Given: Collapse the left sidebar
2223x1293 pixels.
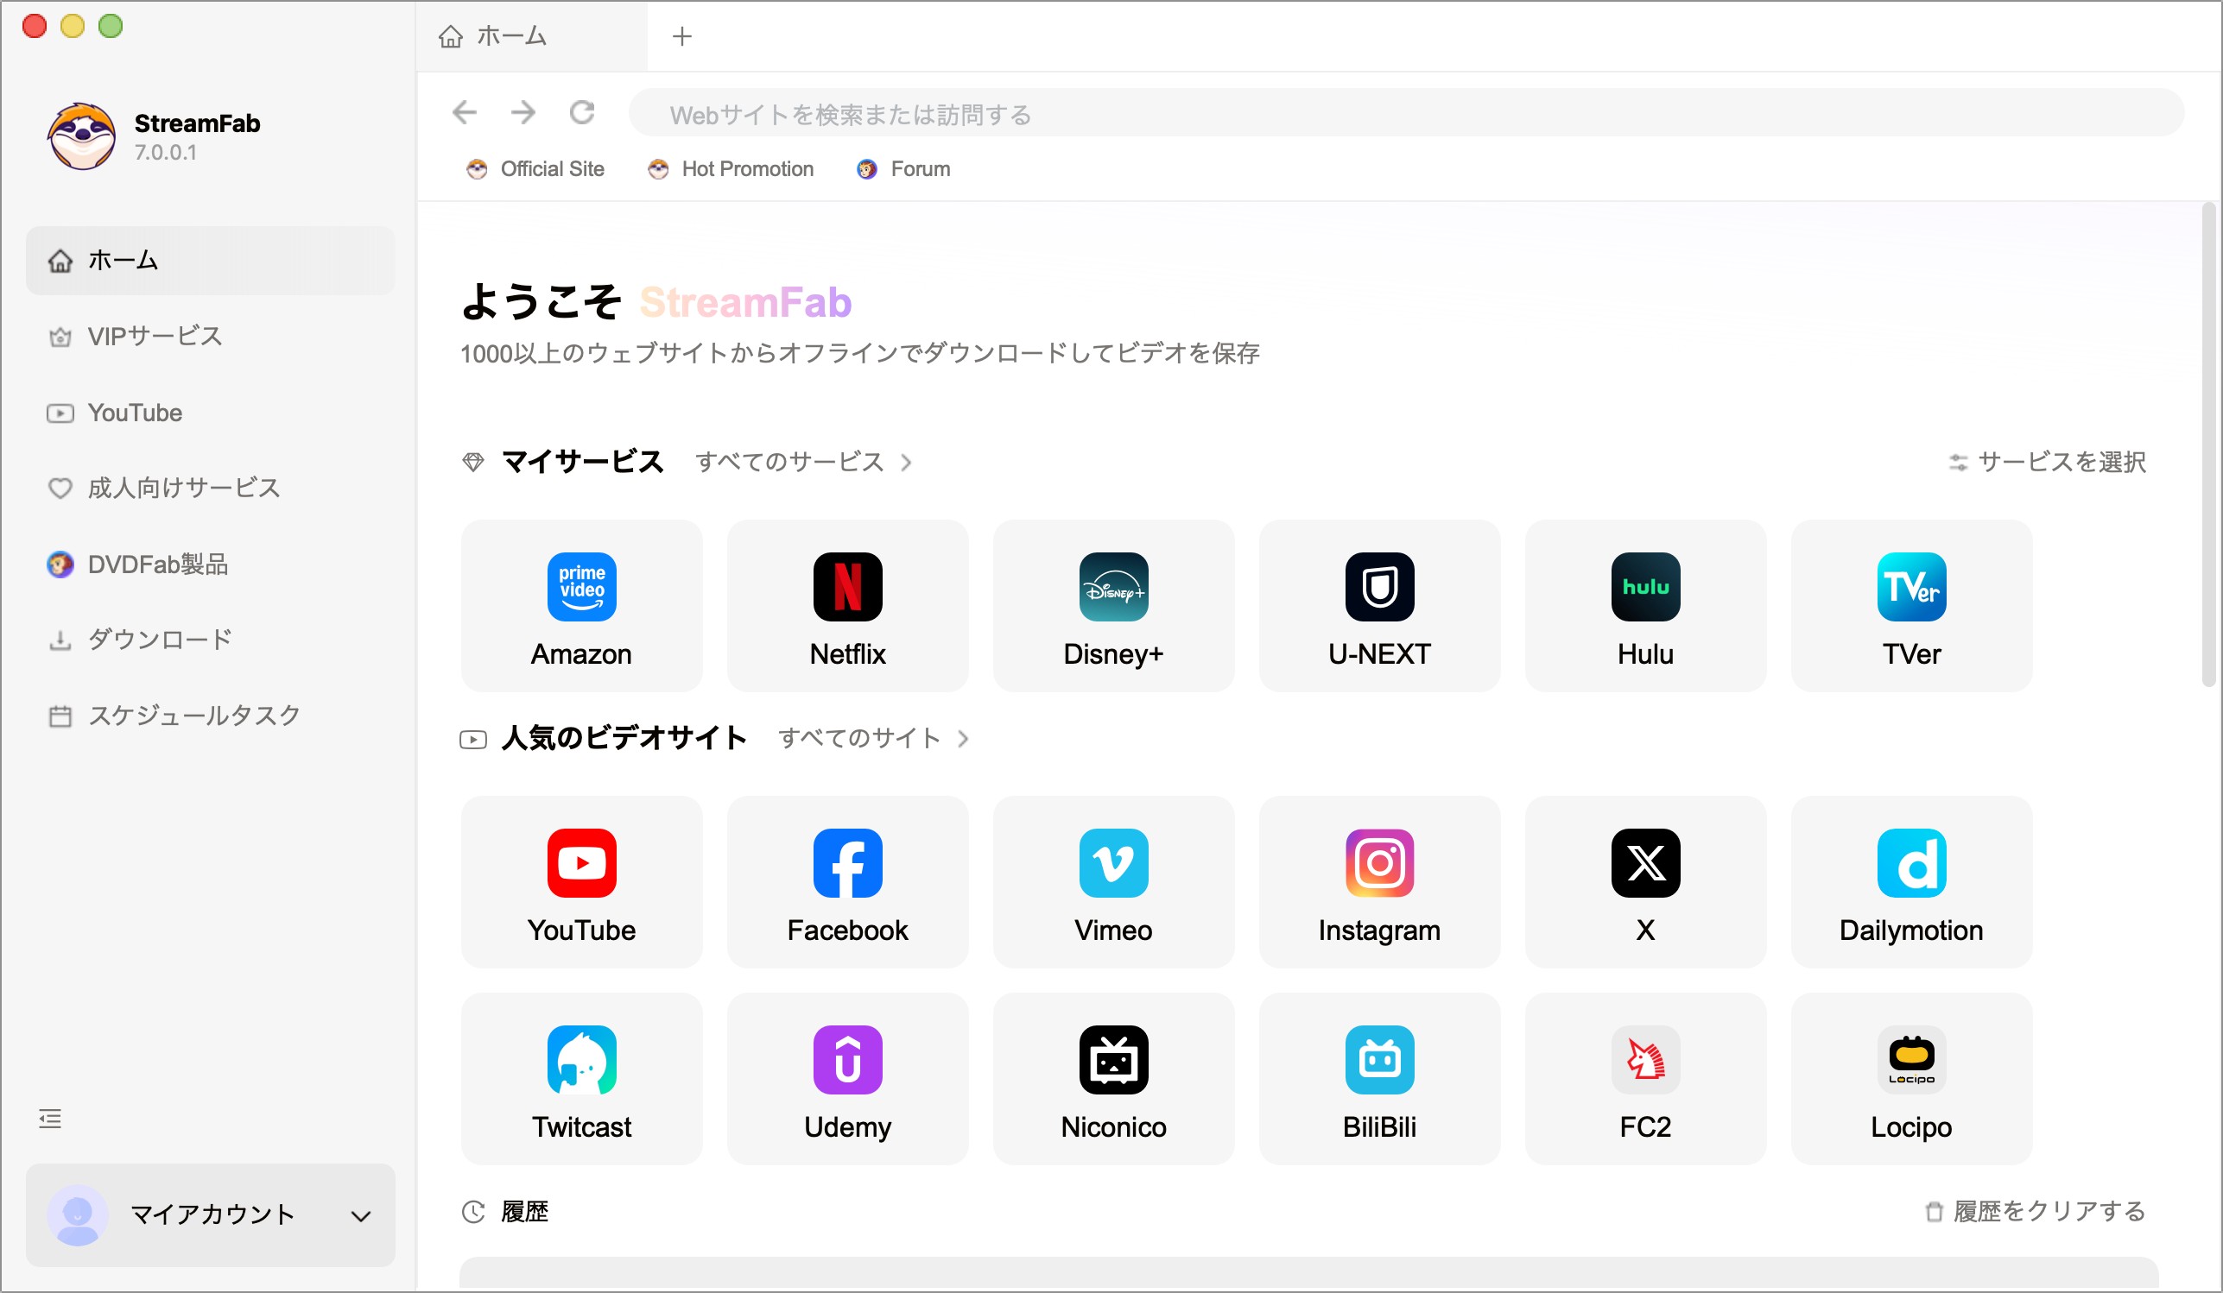Looking at the screenshot, I should coord(50,1118).
